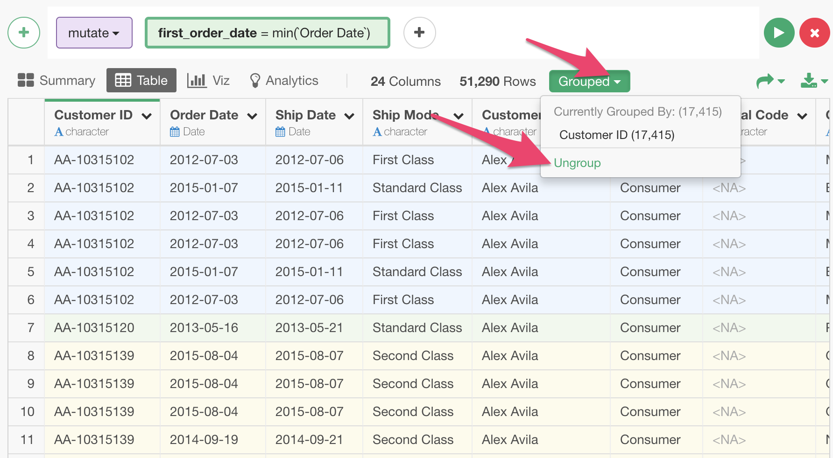Open the download export menu
The width and height of the screenshot is (833, 458).
tap(813, 81)
